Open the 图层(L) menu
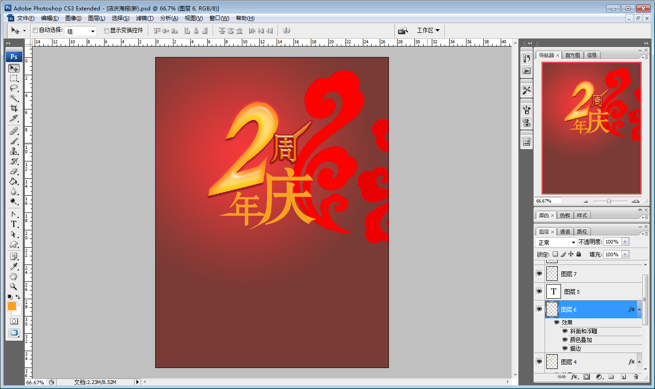The image size is (655, 389). [96, 18]
